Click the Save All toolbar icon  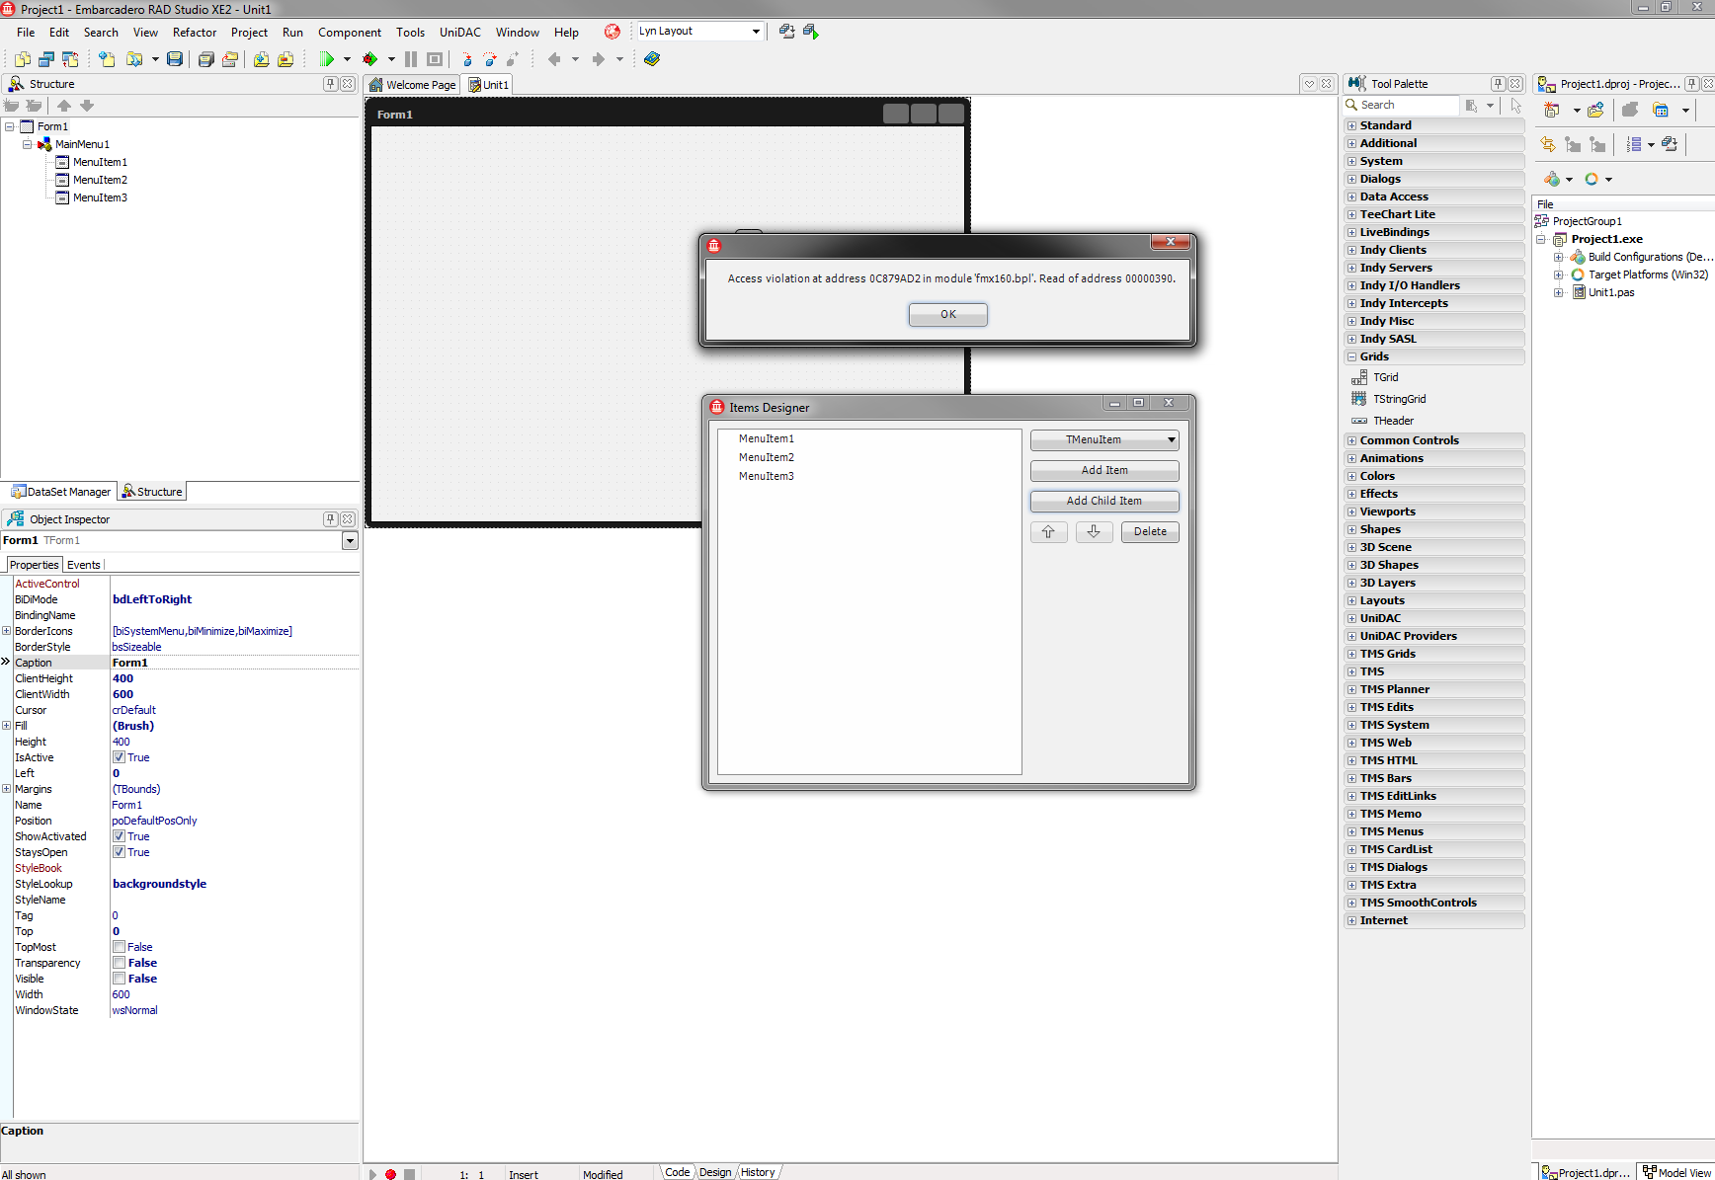[205, 59]
